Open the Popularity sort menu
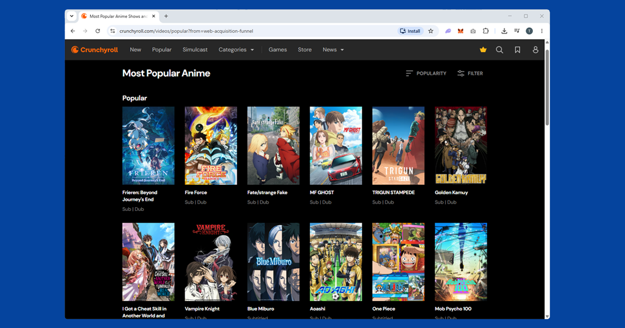Screen dimensions: 625x328 pyautogui.click(x=426, y=73)
